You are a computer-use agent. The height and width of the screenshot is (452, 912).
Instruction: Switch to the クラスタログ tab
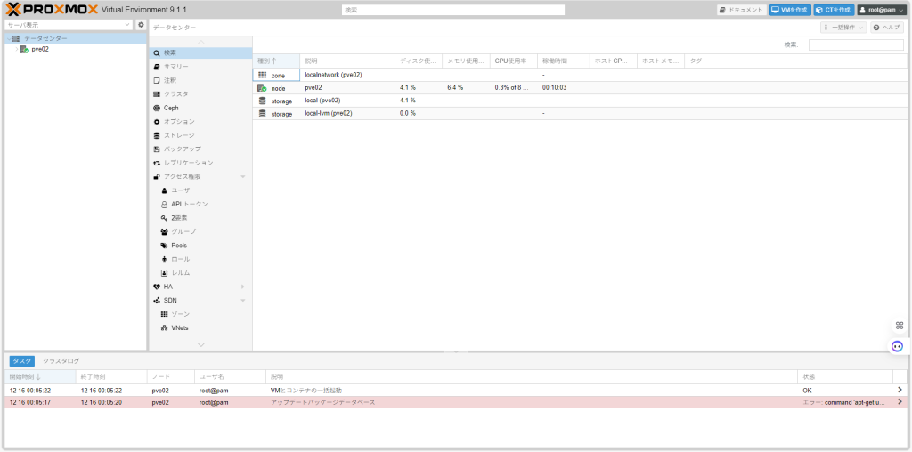click(x=61, y=360)
